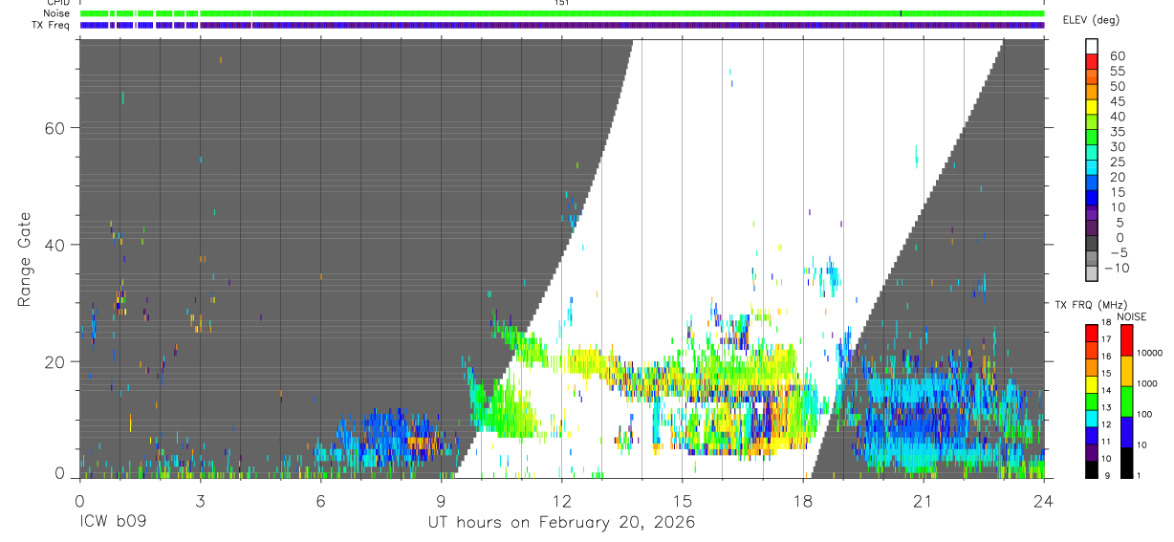Click the ELEV (deg) legend title
Screen dimensions: 1174x542
pos(1092,19)
